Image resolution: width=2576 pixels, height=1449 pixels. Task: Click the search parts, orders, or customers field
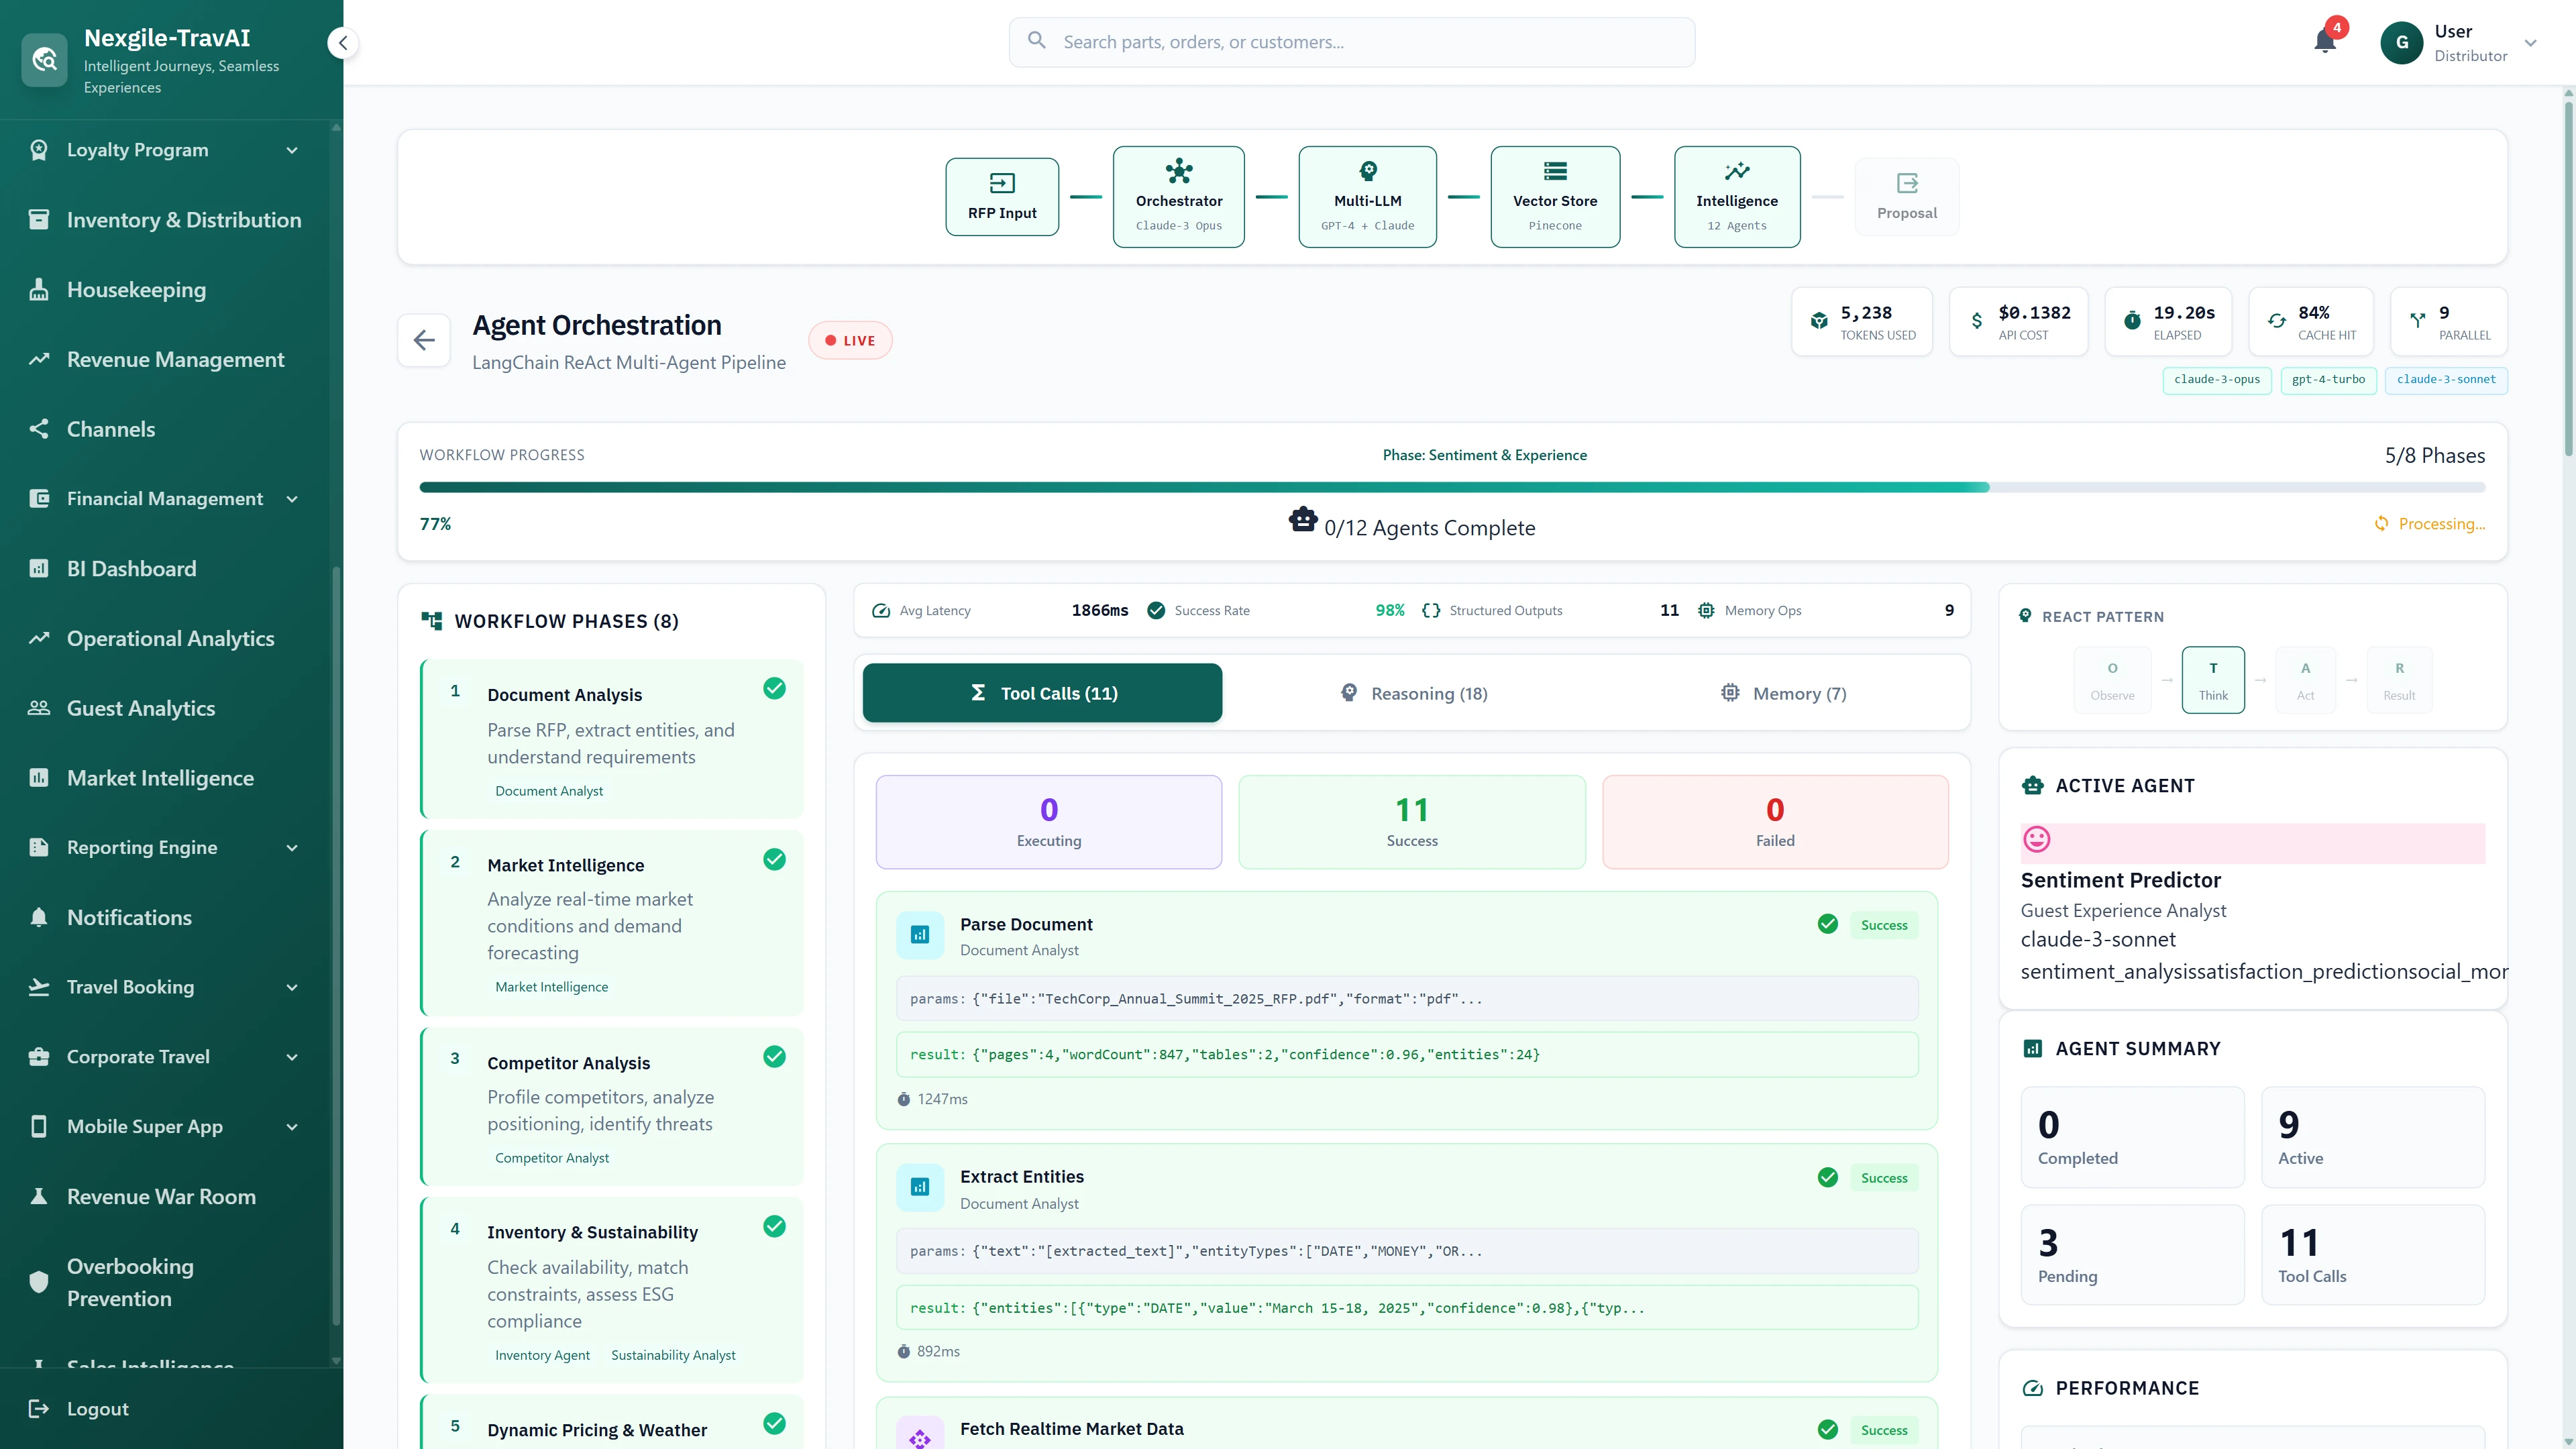1350,42
